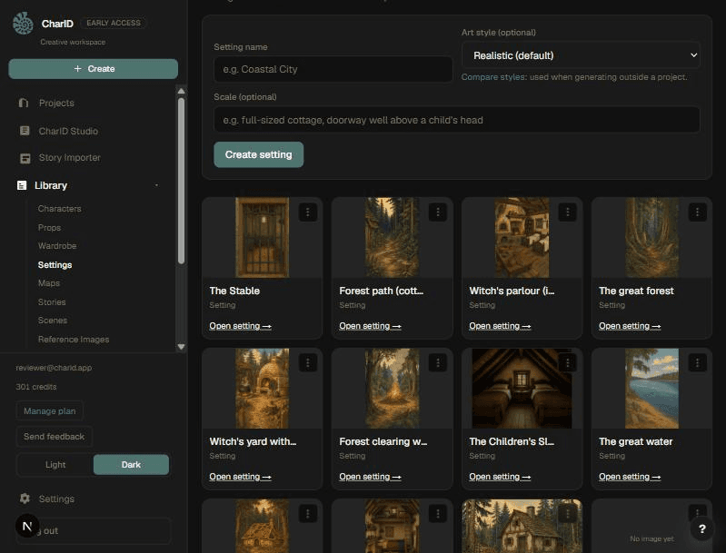This screenshot has height=553, width=726.
Task: Go to CharID Studio
Action: 68,131
